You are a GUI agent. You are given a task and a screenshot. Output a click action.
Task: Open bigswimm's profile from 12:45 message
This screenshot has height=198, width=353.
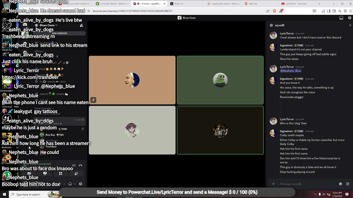[x=286, y=131]
